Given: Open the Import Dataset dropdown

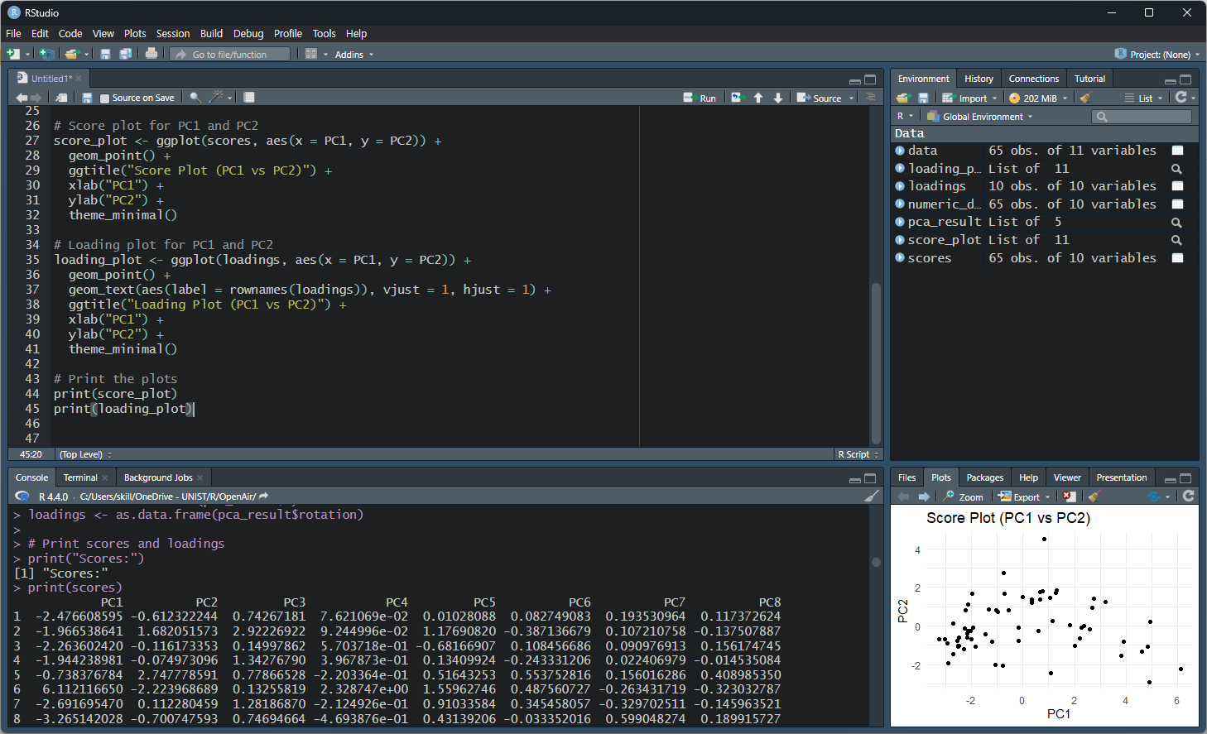Looking at the screenshot, I should point(969,98).
